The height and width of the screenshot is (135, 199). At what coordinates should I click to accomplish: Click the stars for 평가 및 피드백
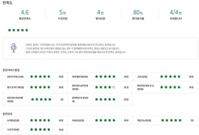(x=40, y=87)
